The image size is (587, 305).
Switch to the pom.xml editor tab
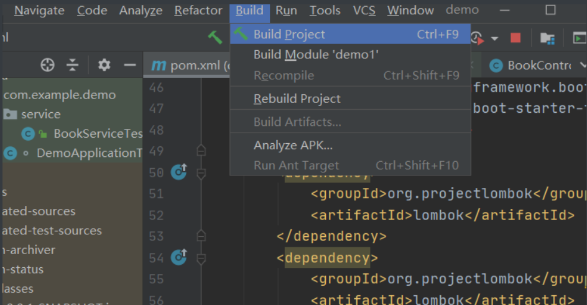[x=187, y=66]
